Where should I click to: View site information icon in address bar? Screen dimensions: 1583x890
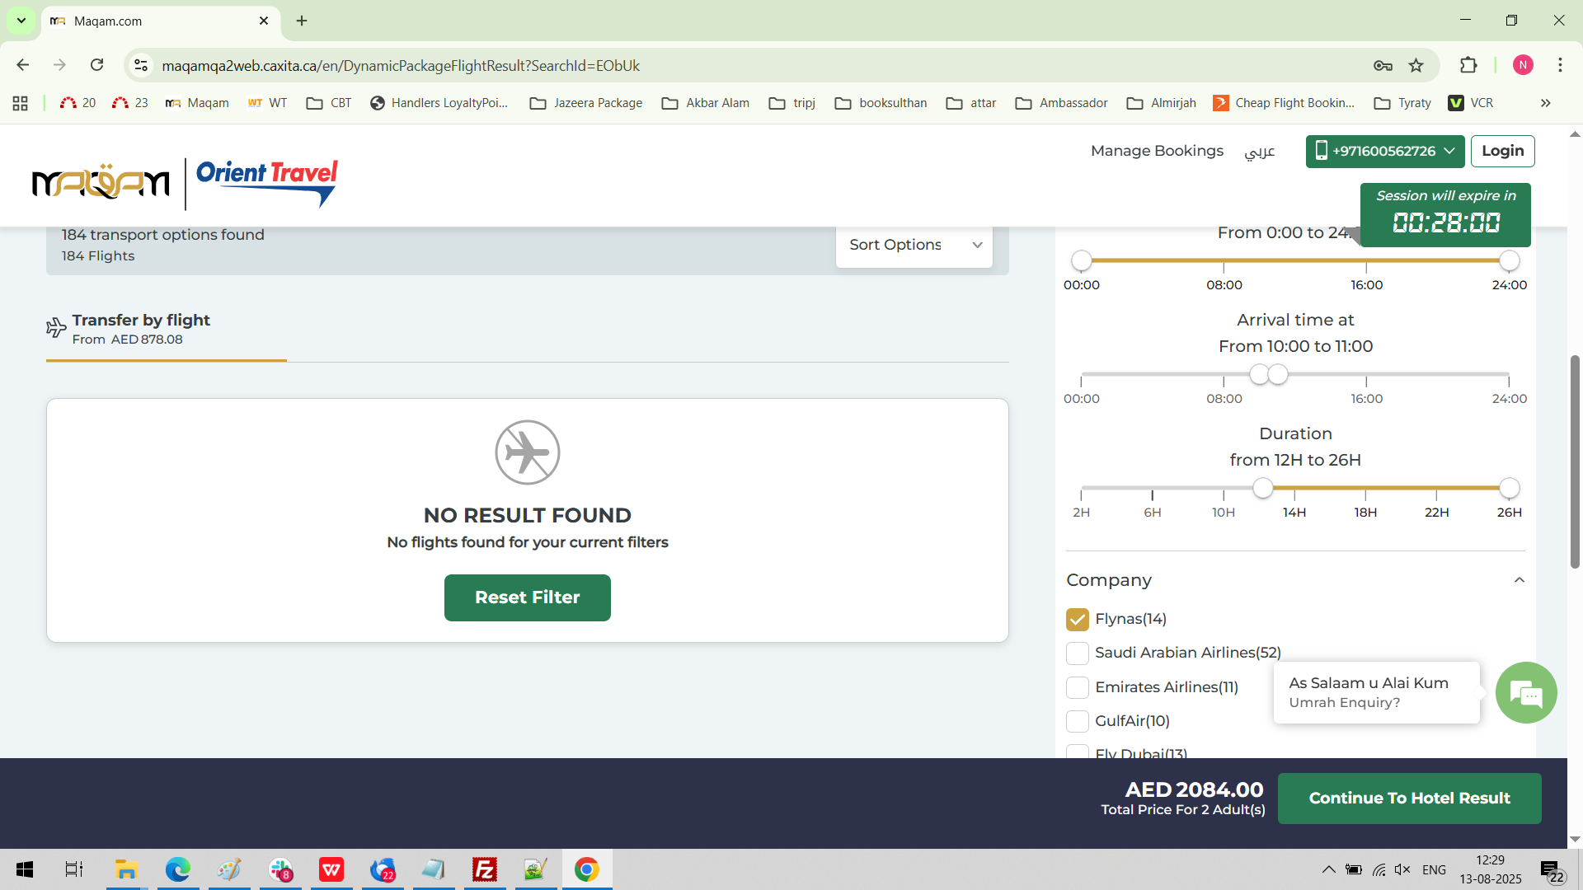[141, 65]
